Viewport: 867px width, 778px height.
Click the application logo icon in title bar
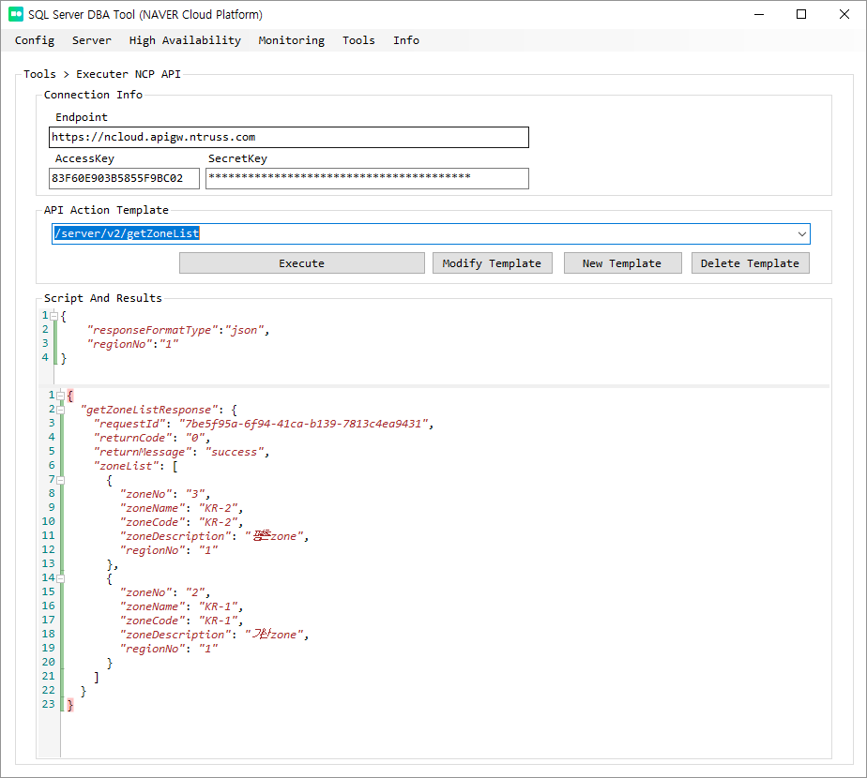click(x=16, y=14)
